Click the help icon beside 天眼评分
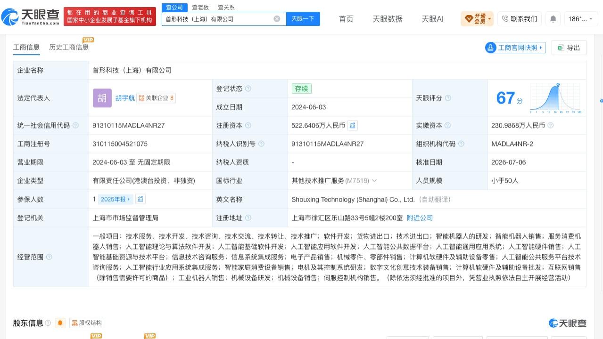Screen dimensions: 603x339 click(x=448, y=98)
